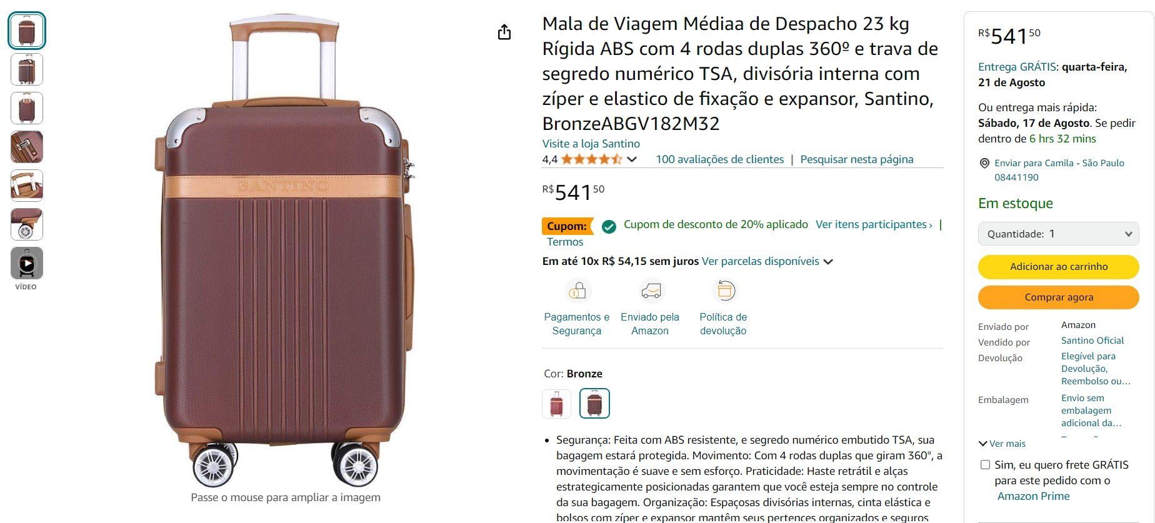This screenshot has height=523, width=1155.
Task: Click the Pagamentos e Segurança lock icon
Action: coord(577,291)
